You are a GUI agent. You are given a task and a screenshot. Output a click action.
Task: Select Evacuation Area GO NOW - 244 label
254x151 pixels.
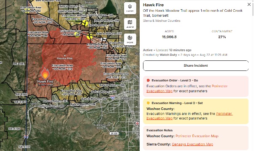(x=38, y=34)
